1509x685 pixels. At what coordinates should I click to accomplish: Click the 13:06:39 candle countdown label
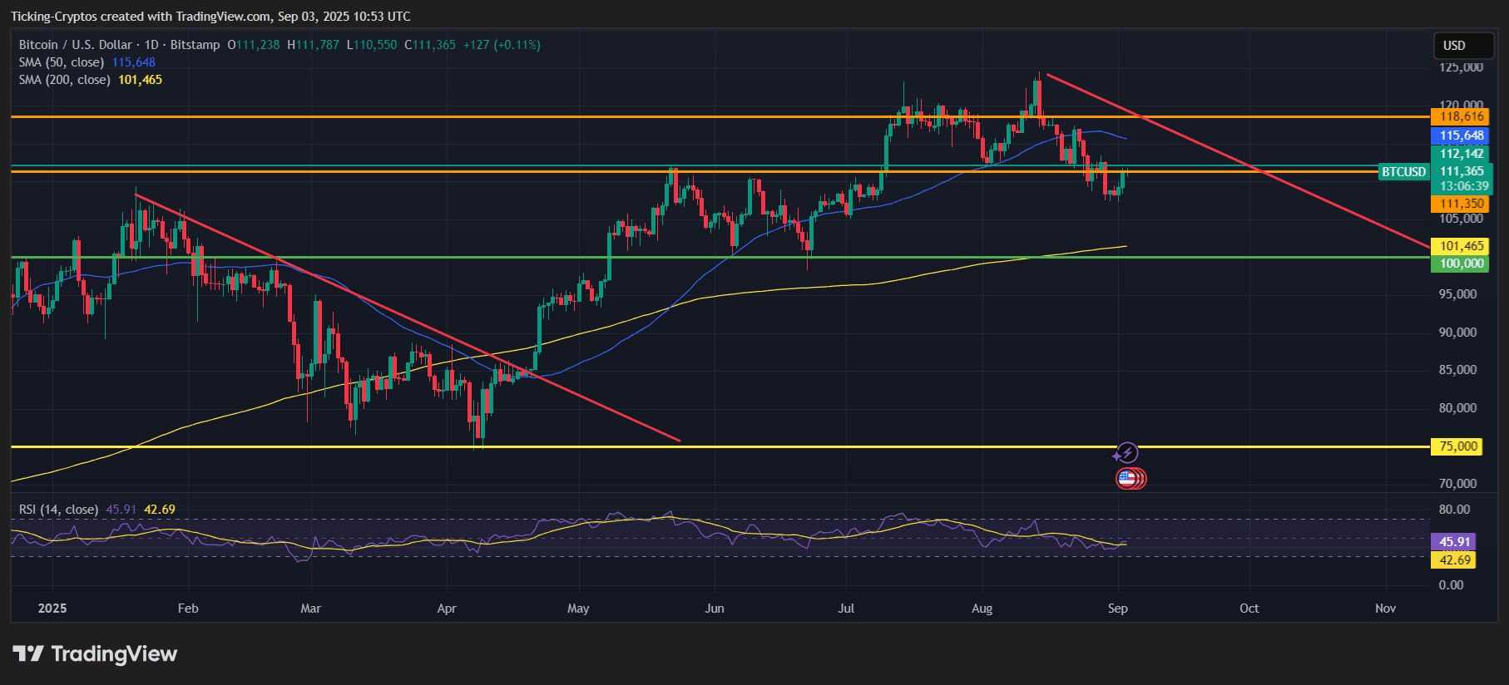coord(1464,186)
